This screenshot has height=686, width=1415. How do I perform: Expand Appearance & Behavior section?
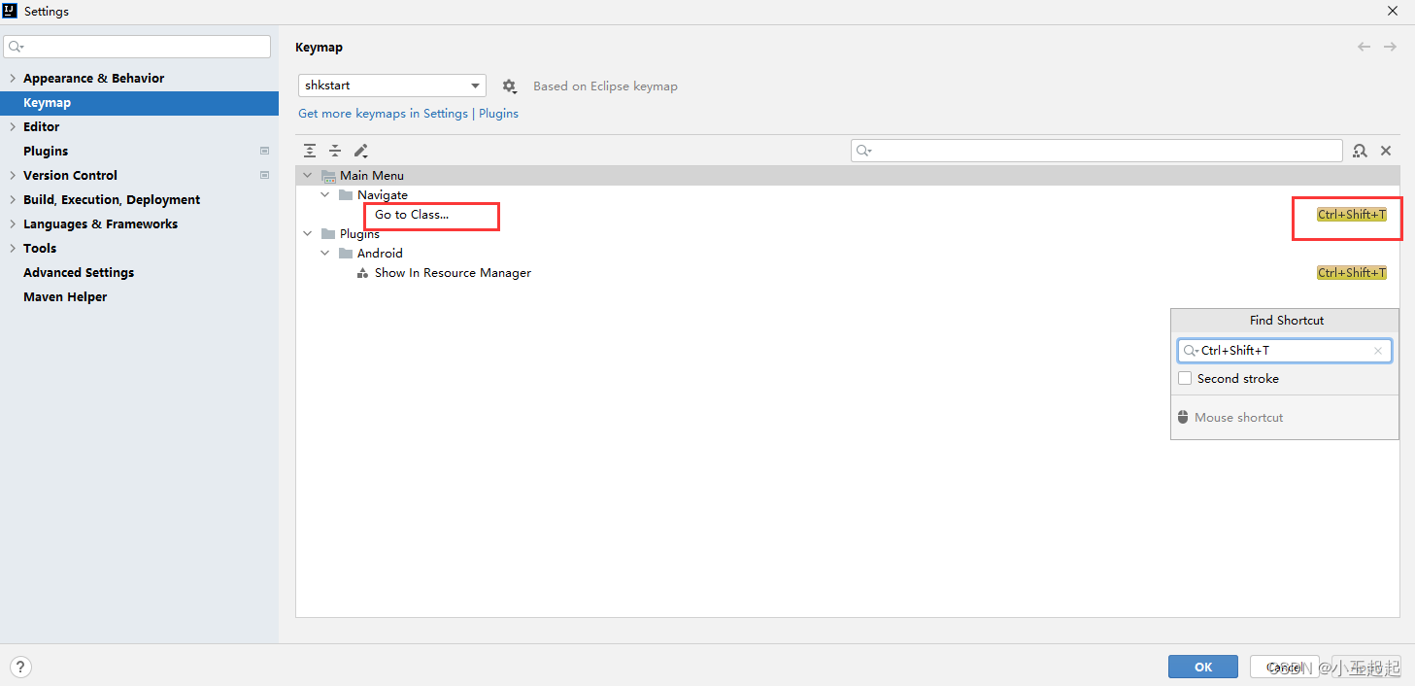click(12, 78)
